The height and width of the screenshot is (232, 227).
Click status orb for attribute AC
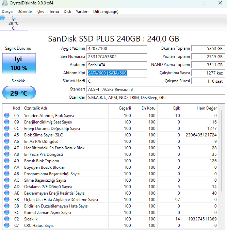[7, 180]
